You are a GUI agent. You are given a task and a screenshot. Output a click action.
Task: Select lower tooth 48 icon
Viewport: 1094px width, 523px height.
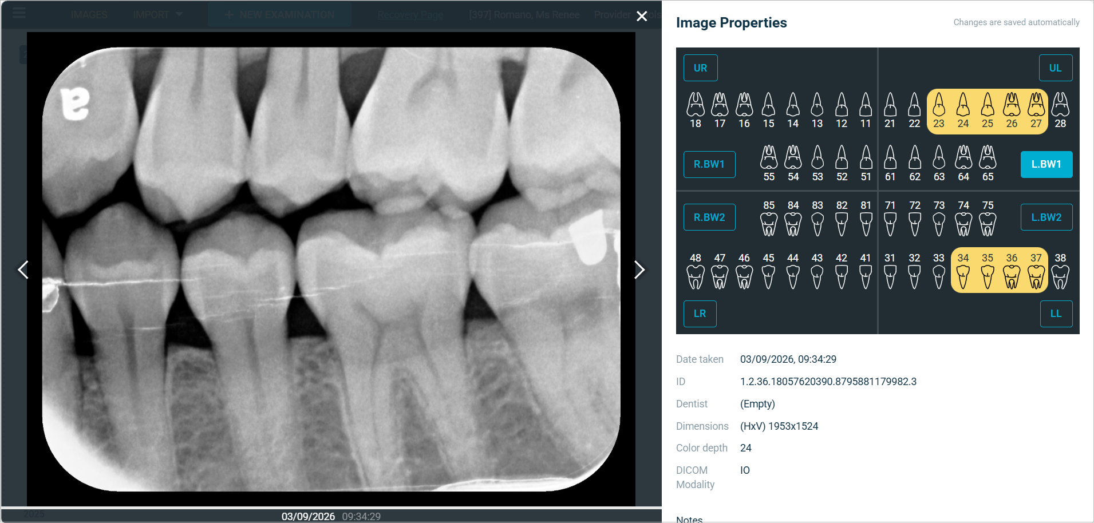[696, 270]
